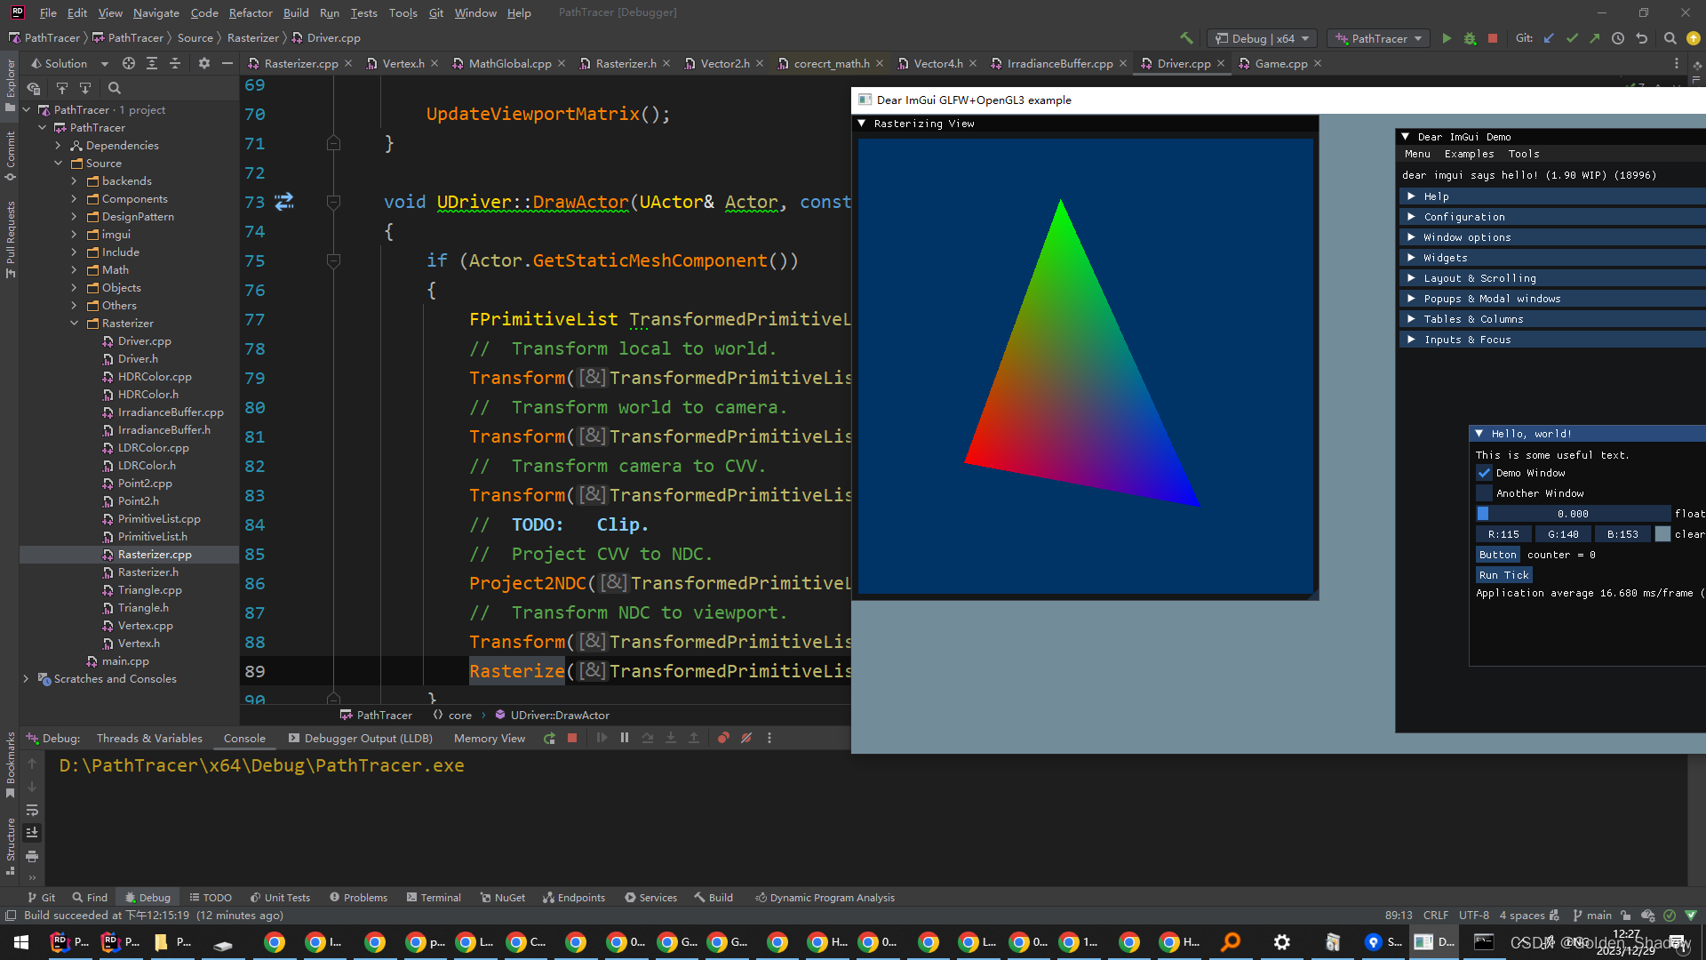Click gutter implementation icon on line 73

[x=284, y=202]
